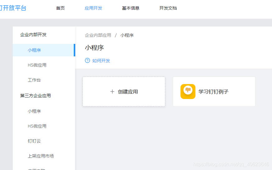The height and width of the screenshot is (170, 272).
Task: Open the 钉钉云 sidebar item
Action: coord(34,141)
